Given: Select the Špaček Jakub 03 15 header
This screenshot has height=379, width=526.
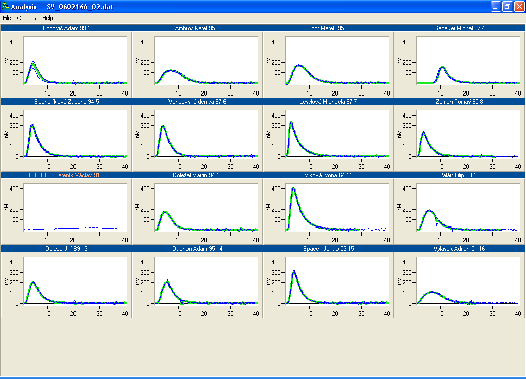Looking at the screenshot, I should point(328,249).
